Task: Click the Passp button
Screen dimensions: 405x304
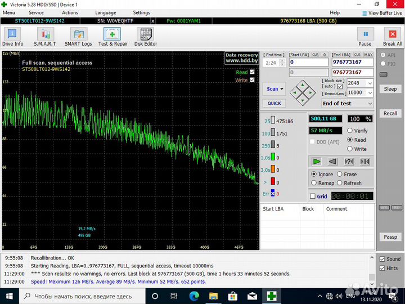Action: pyautogui.click(x=390, y=237)
